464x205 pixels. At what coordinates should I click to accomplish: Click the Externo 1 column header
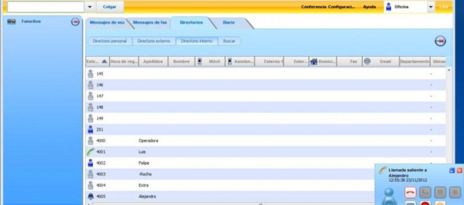[x=269, y=62]
